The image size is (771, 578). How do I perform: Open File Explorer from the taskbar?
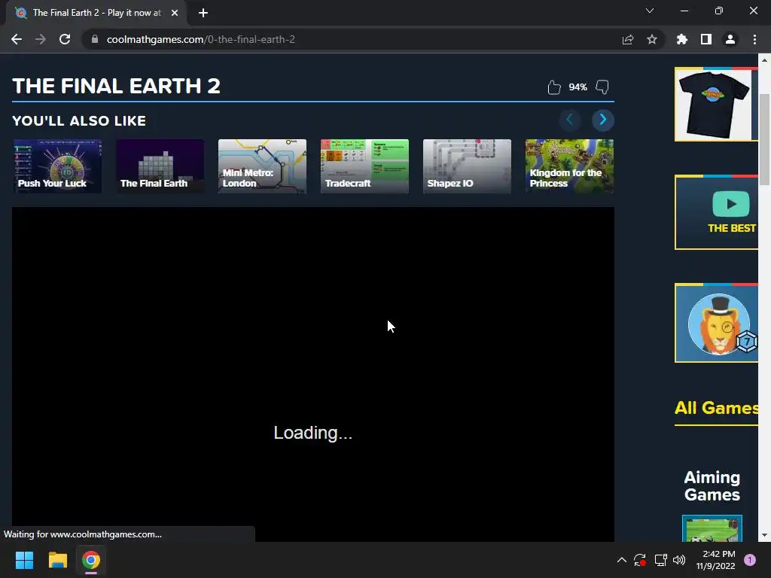(x=57, y=560)
